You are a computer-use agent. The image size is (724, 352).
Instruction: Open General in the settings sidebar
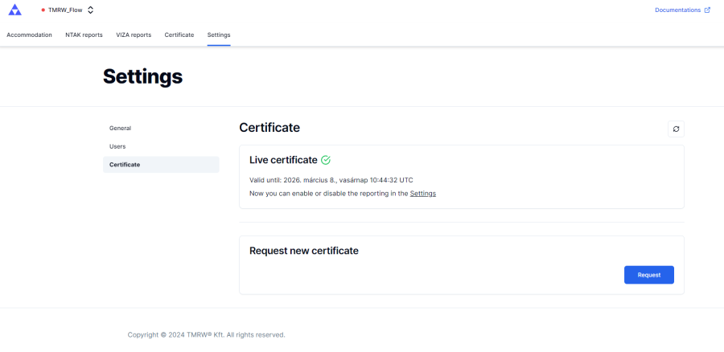tap(120, 129)
